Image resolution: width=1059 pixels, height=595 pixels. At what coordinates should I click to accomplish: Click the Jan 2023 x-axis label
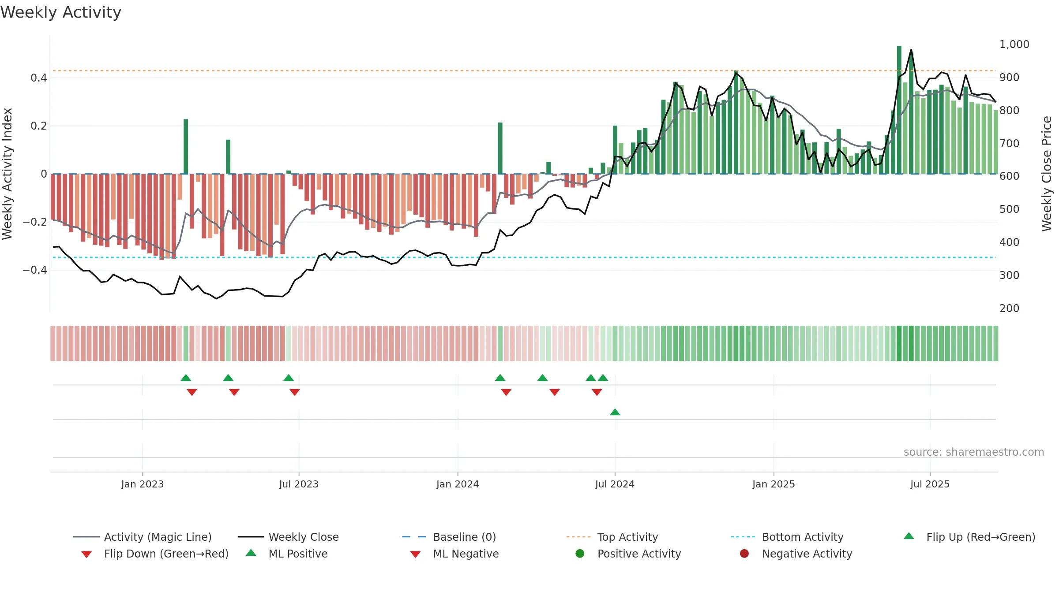point(142,484)
